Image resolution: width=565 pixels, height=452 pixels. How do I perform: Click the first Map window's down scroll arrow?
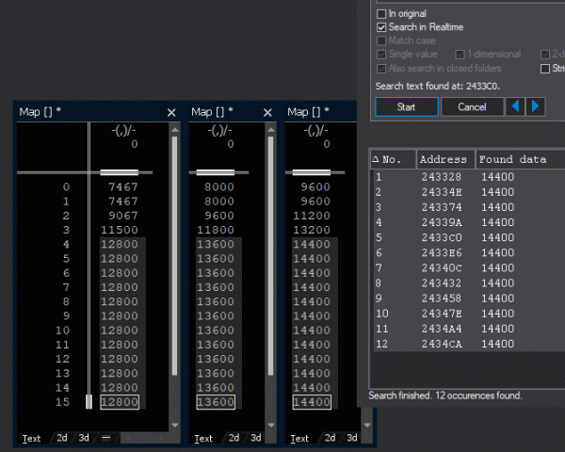(175, 425)
